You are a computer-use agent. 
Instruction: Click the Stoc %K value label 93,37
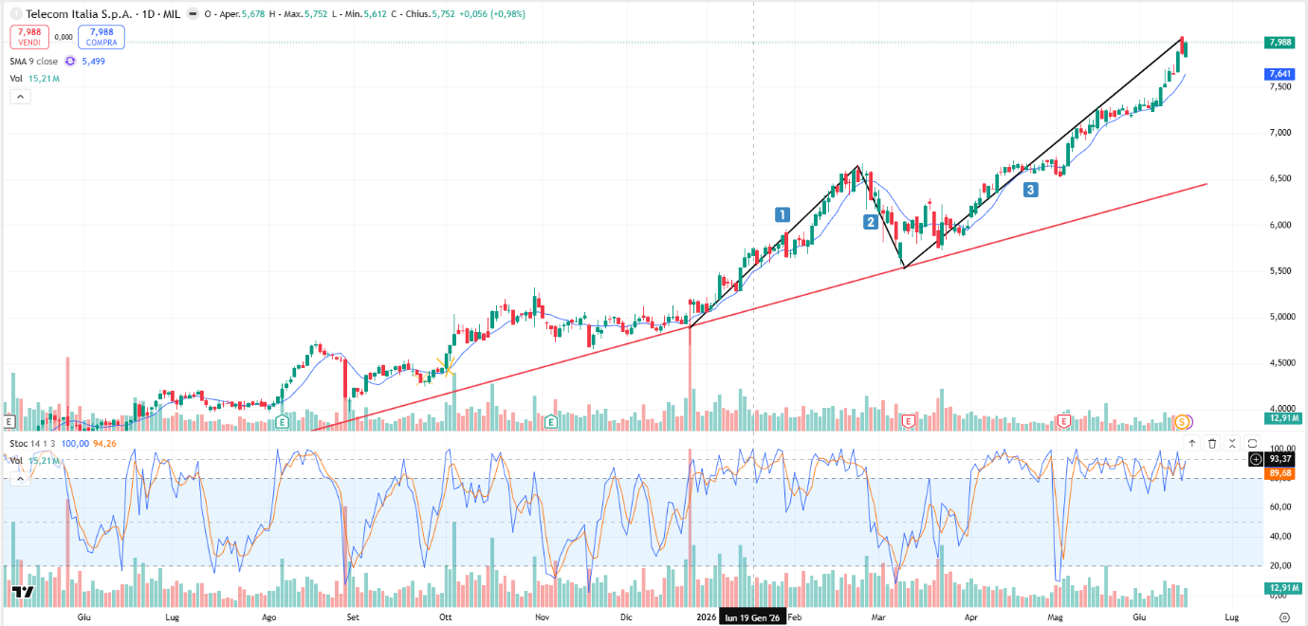(1280, 459)
